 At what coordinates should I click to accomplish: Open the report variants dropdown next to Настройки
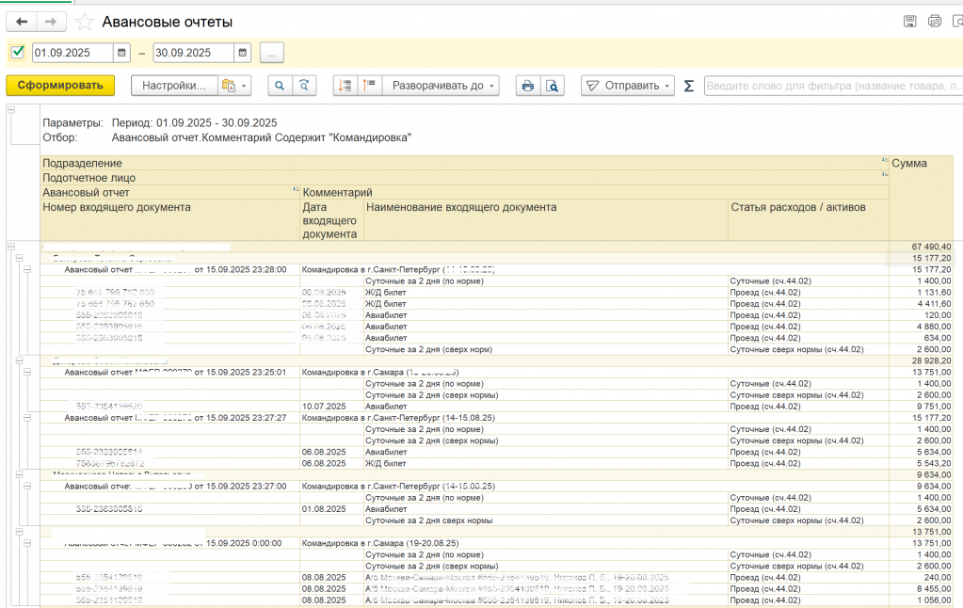(233, 86)
